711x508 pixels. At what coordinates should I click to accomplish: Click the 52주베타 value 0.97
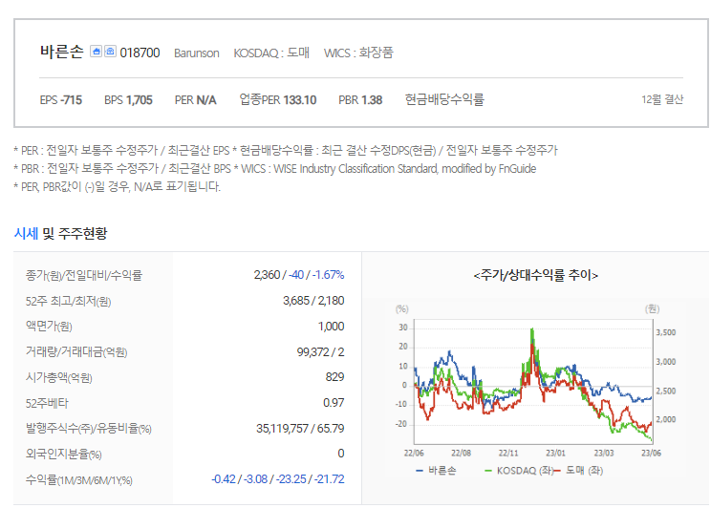pyautogui.click(x=334, y=402)
